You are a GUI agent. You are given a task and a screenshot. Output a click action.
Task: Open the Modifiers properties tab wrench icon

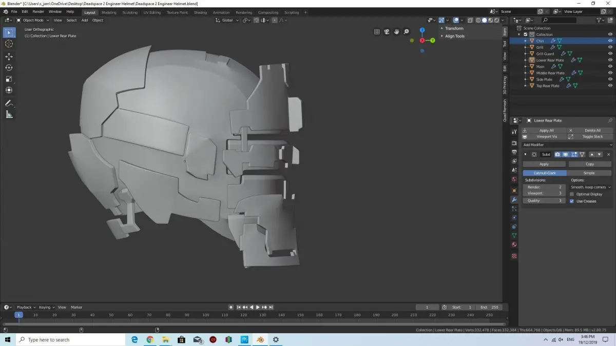[514, 199]
